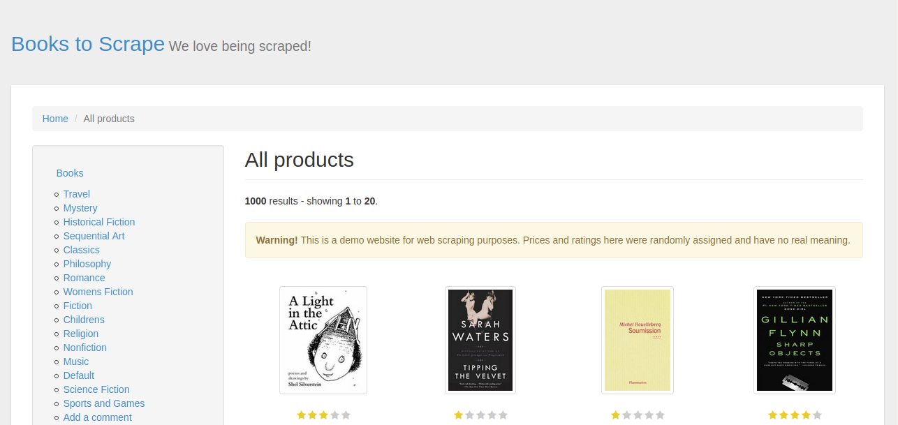Open the Books category heading link
898x425 pixels.
70,173
